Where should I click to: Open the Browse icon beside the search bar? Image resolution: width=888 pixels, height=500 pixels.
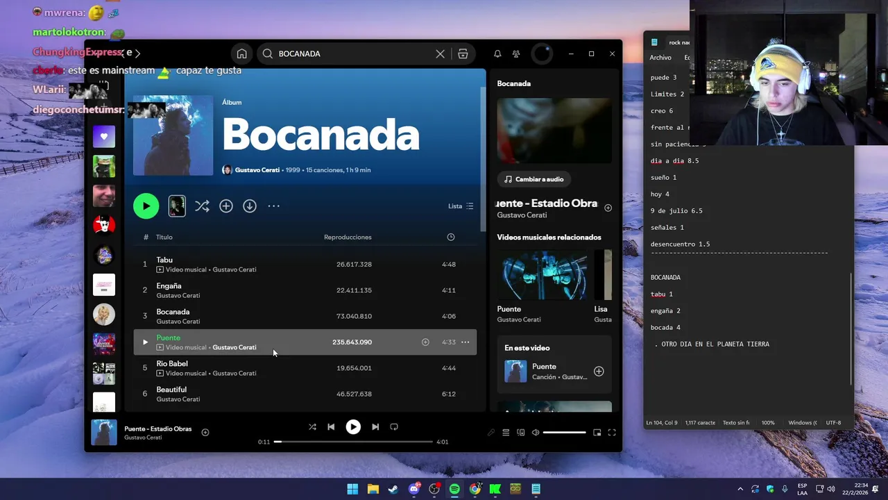[x=463, y=53]
